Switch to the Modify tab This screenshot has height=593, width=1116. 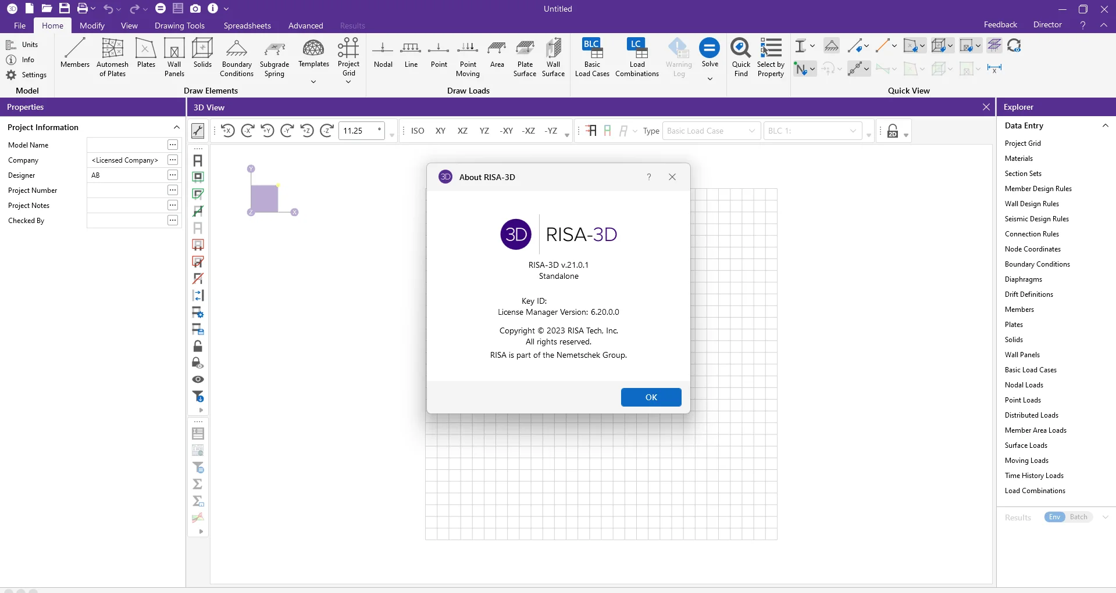pyautogui.click(x=92, y=26)
